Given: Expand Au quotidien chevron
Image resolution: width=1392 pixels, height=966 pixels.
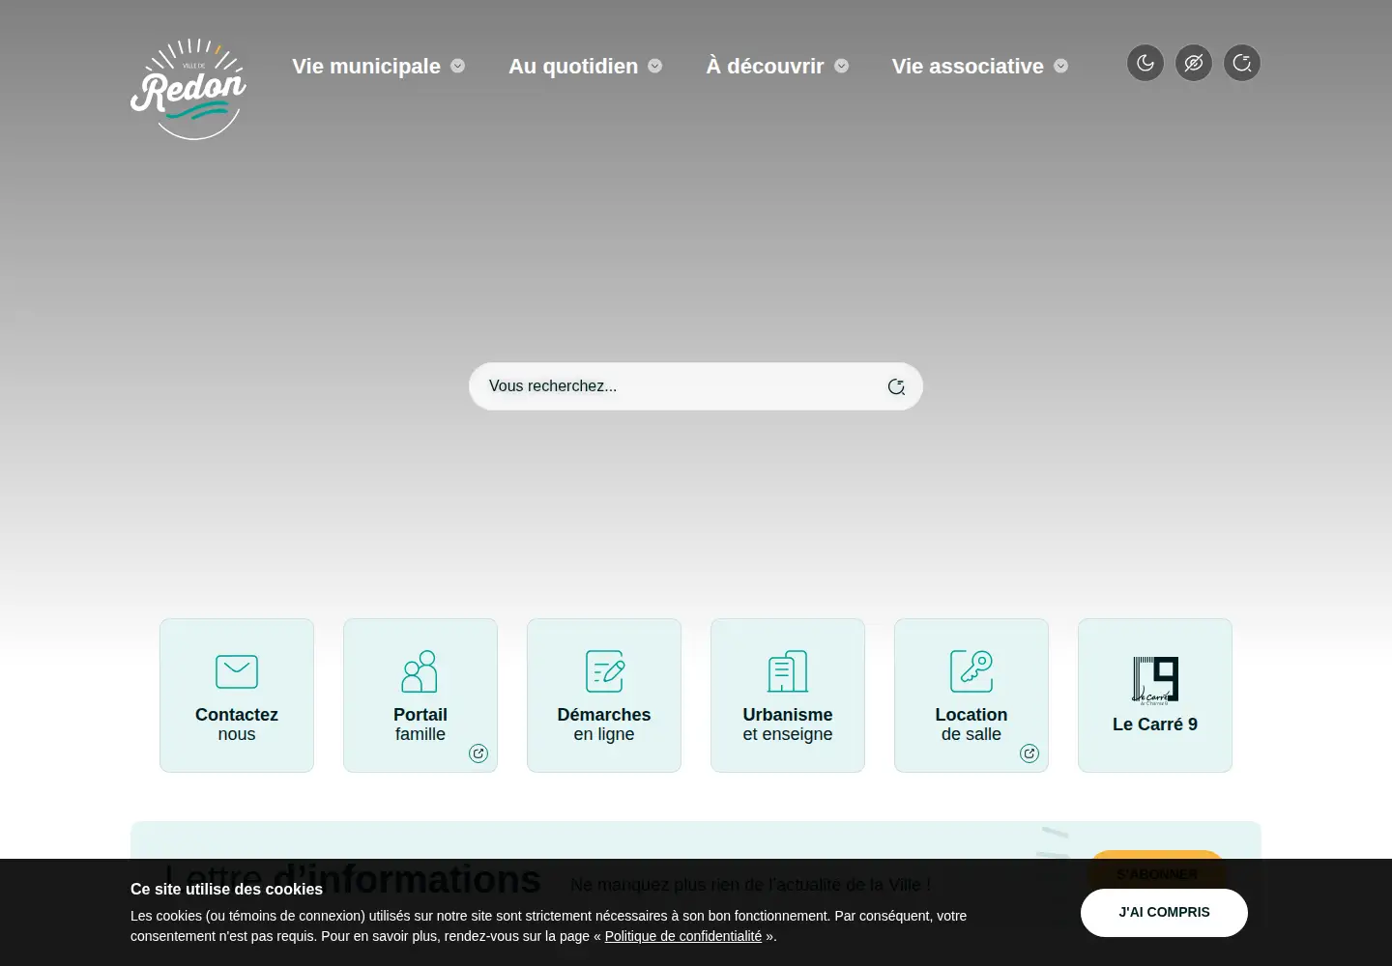Looking at the screenshot, I should coord(655,66).
